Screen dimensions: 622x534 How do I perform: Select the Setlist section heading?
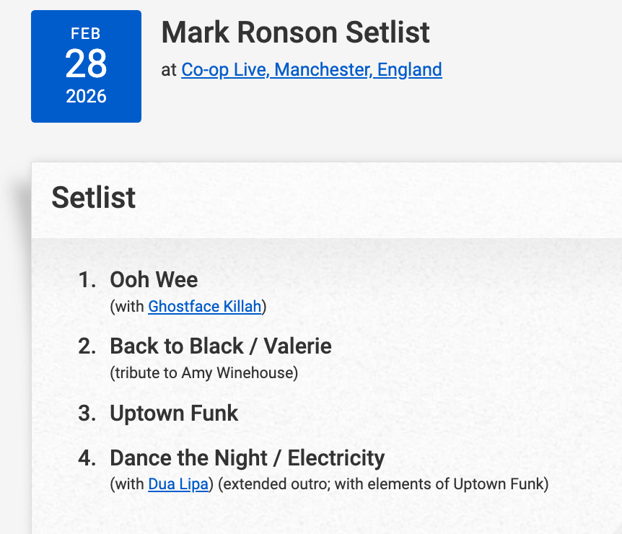click(x=94, y=197)
